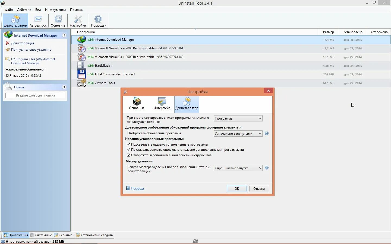Select the Приложения bottom tab

(x=16, y=235)
